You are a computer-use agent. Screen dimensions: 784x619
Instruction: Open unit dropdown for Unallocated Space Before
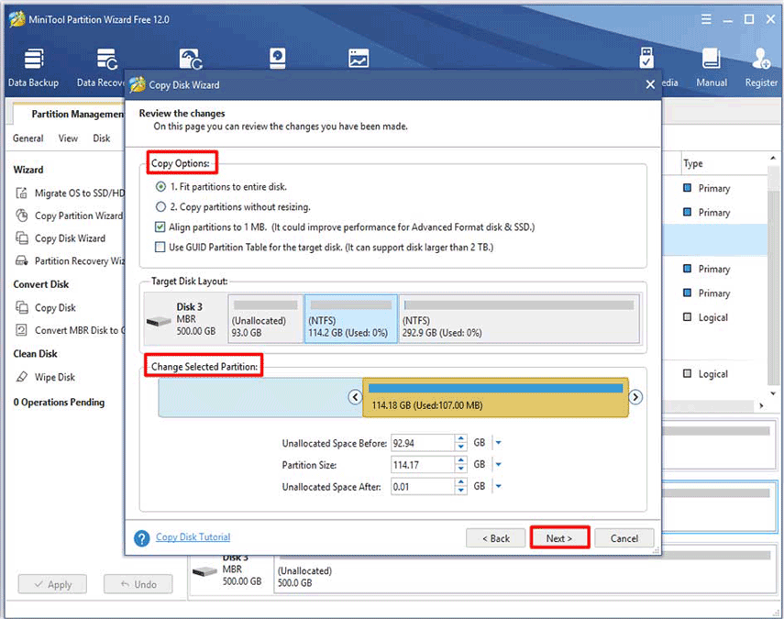click(x=499, y=443)
